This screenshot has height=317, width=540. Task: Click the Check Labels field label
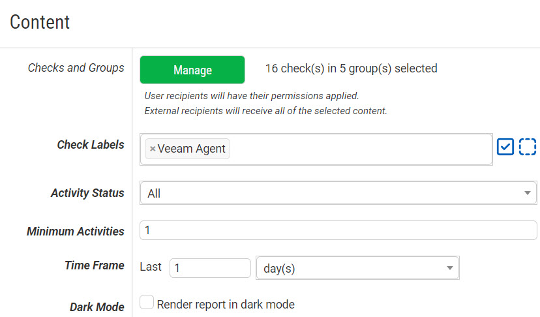pos(90,145)
